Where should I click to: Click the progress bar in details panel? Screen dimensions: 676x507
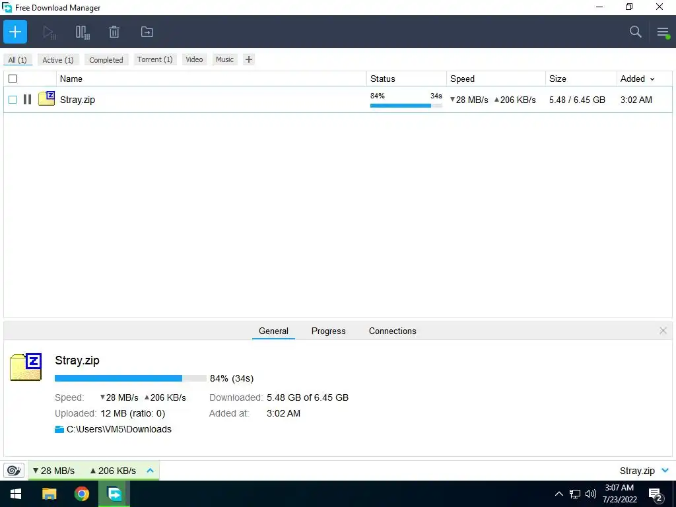point(131,378)
